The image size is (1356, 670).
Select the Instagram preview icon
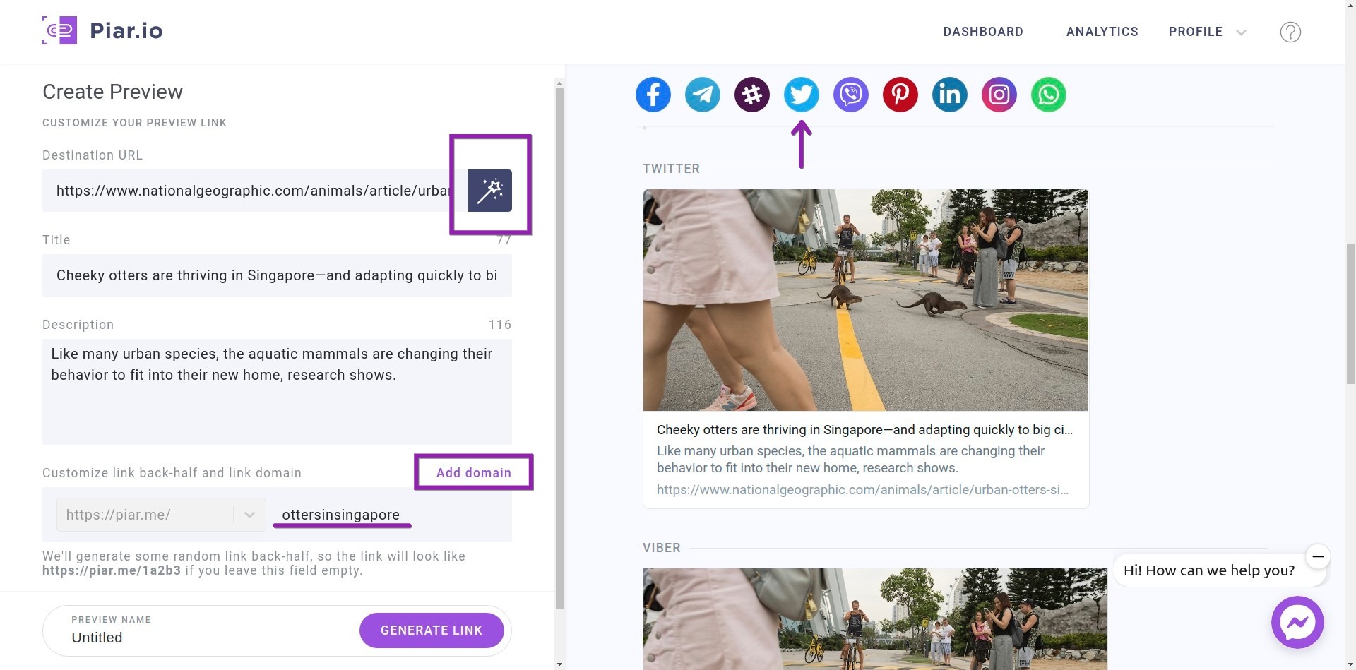pos(999,94)
